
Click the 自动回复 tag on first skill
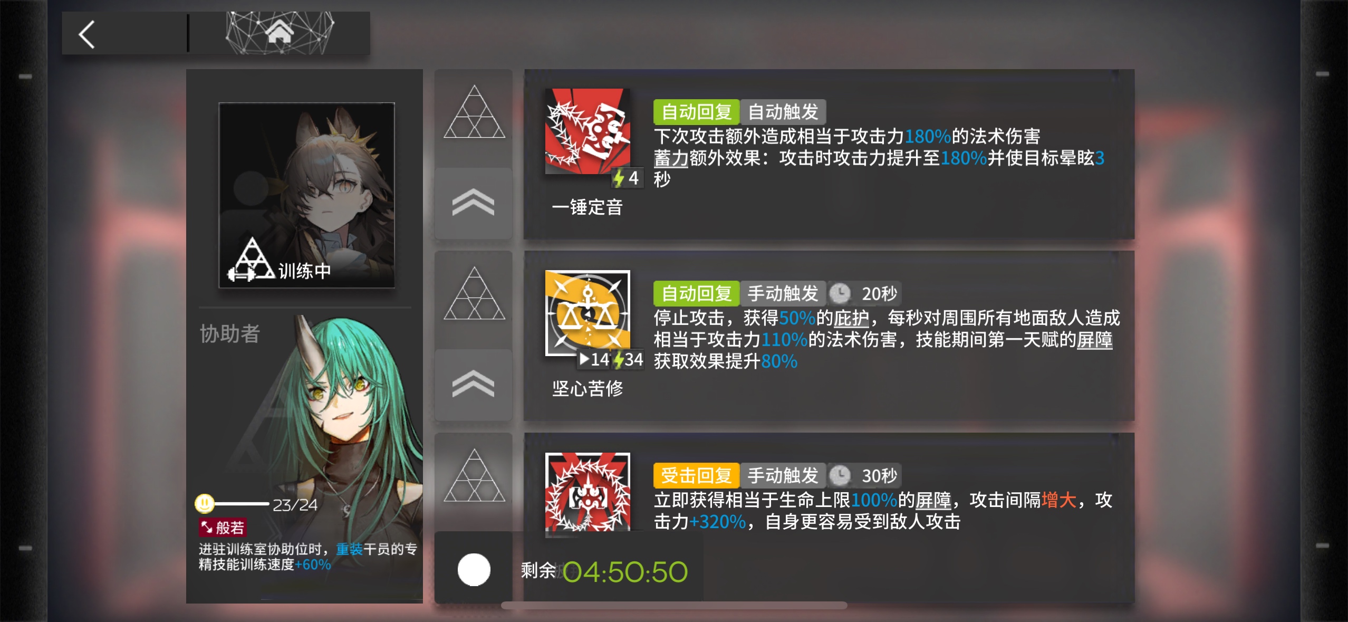(x=696, y=112)
